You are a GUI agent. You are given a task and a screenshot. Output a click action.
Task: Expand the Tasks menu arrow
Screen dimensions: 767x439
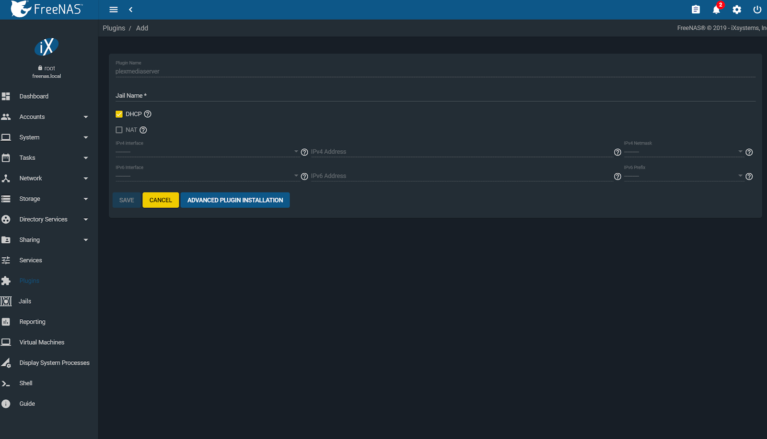86,158
